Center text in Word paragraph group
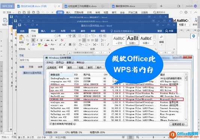 (x=84, y=40)
